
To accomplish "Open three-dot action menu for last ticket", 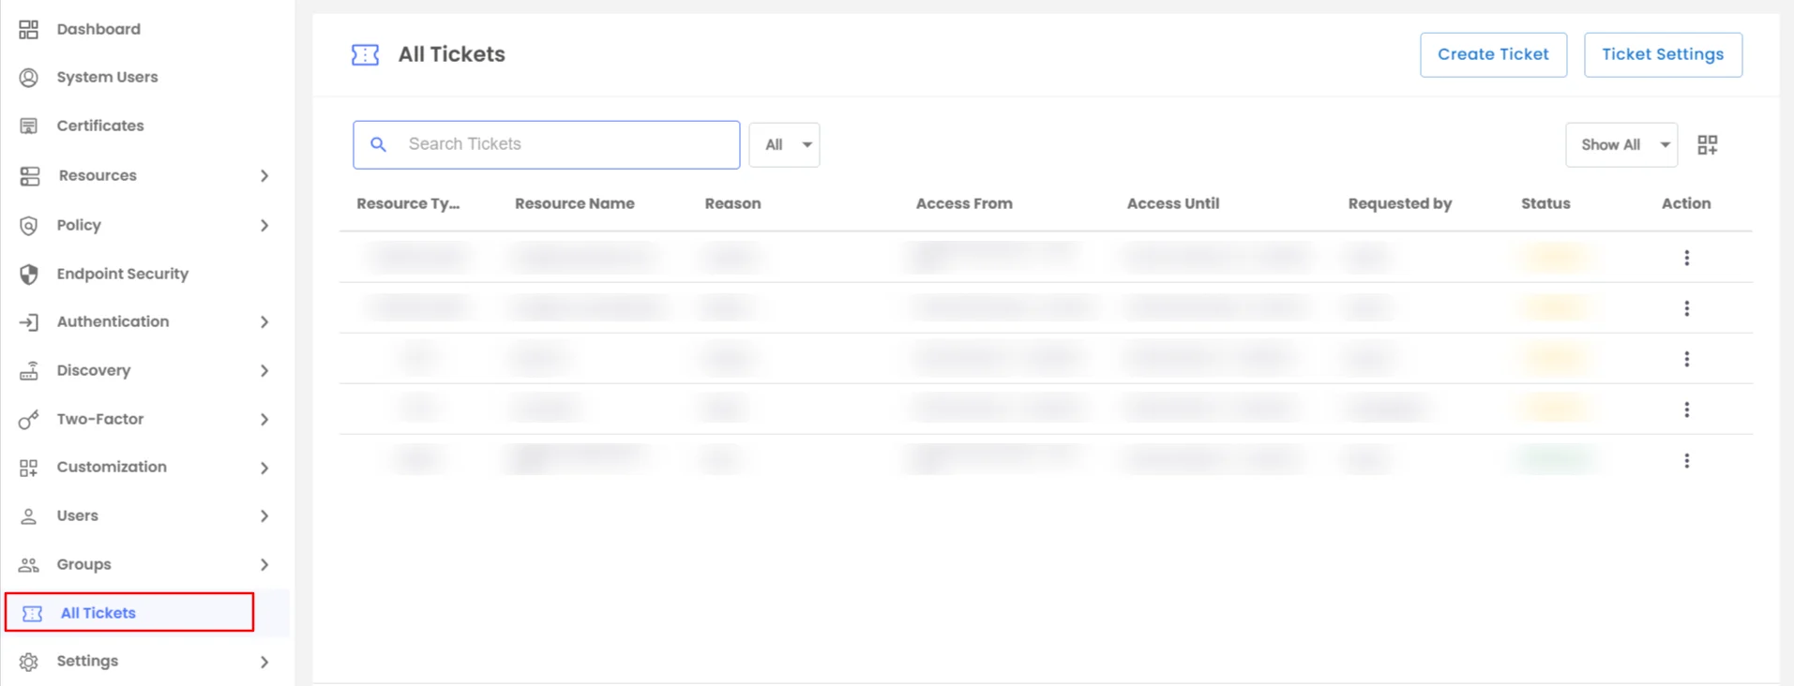I will (x=1686, y=460).
